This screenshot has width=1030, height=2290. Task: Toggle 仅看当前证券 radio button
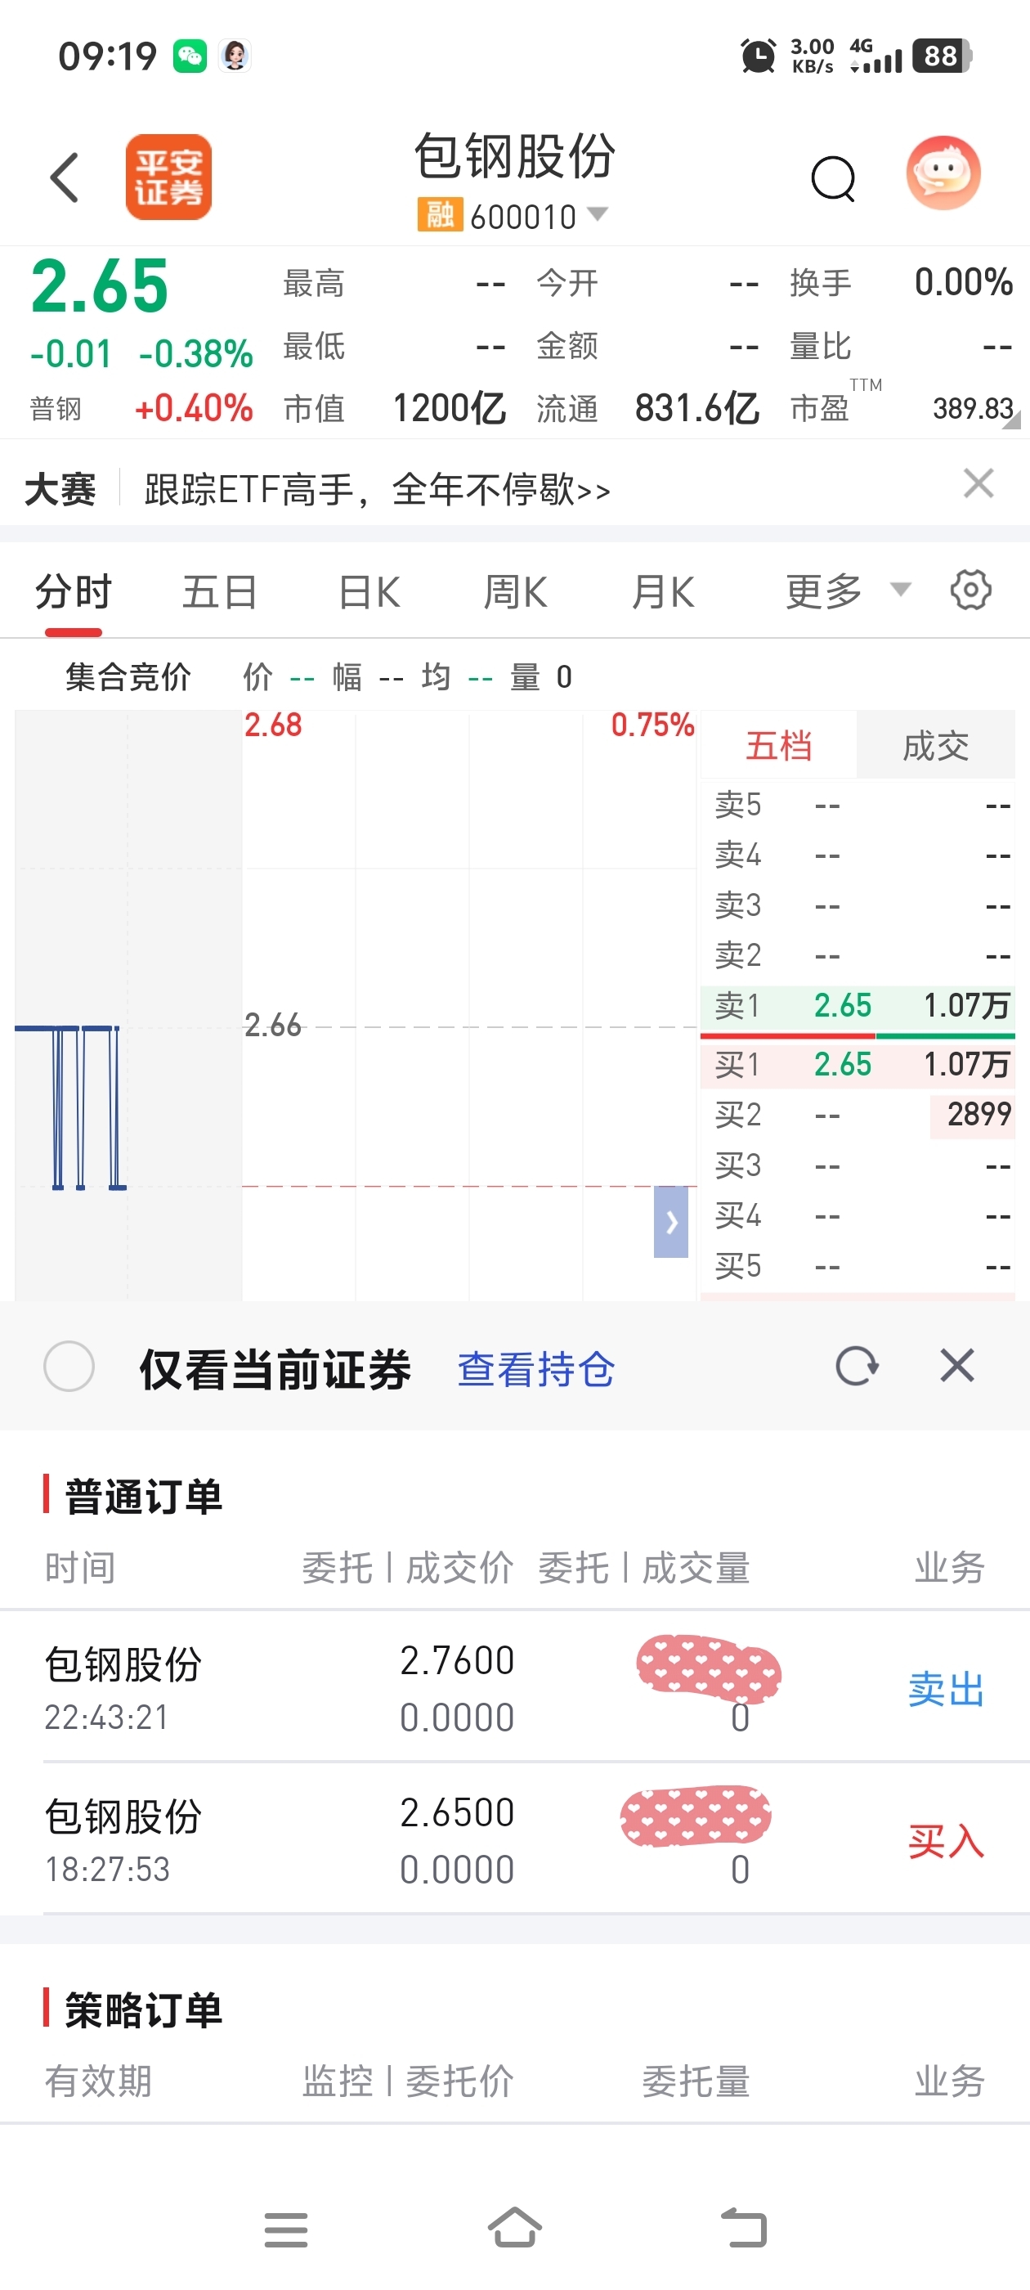(69, 1366)
